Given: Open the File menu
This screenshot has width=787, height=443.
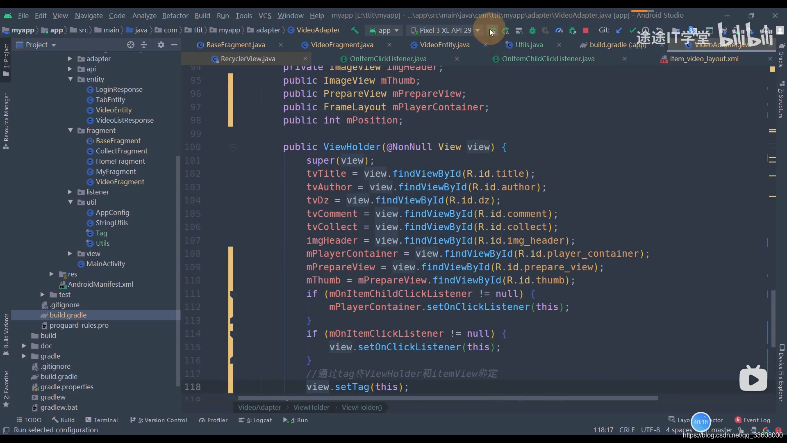Looking at the screenshot, I should point(23,16).
